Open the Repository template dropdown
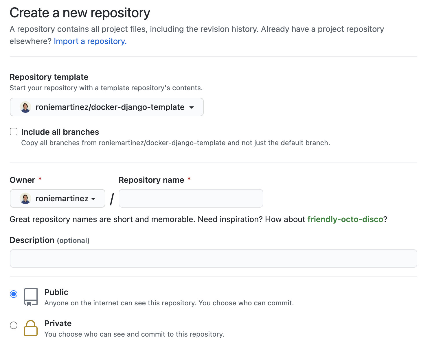Viewport: 430px width, 347px height. [x=107, y=107]
